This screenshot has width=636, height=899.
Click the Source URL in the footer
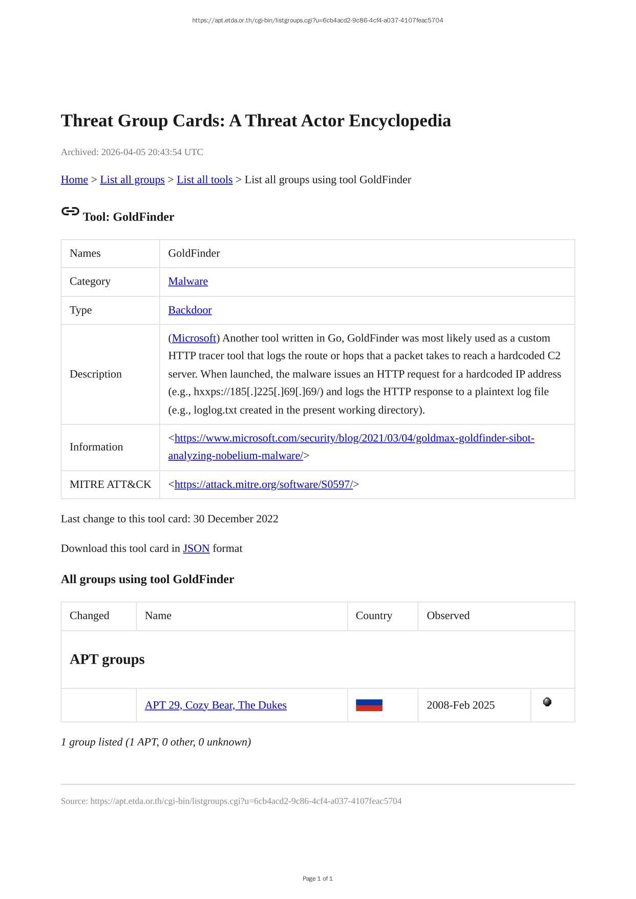[x=246, y=801]
